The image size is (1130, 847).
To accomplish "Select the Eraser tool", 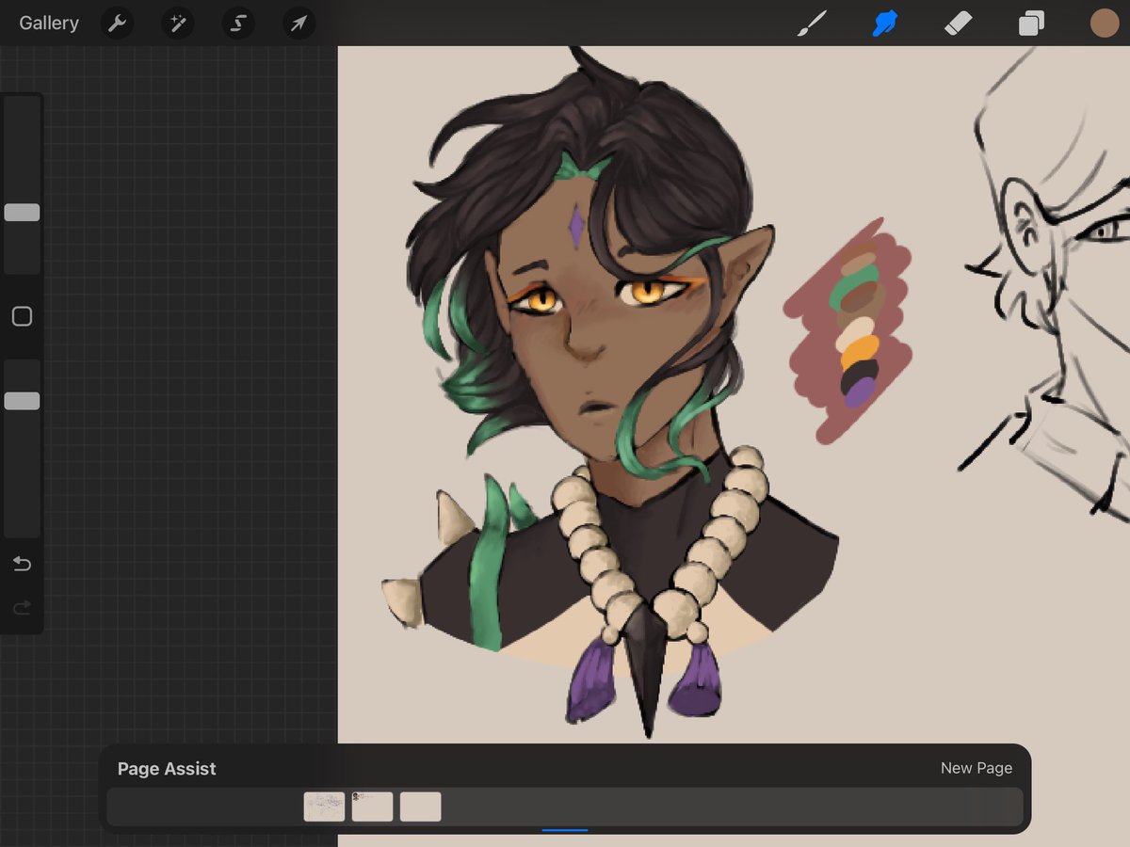I will pyautogui.click(x=958, y=23).
